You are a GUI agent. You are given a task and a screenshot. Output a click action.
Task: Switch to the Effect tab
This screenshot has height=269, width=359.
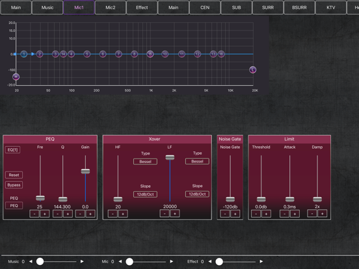142,8
